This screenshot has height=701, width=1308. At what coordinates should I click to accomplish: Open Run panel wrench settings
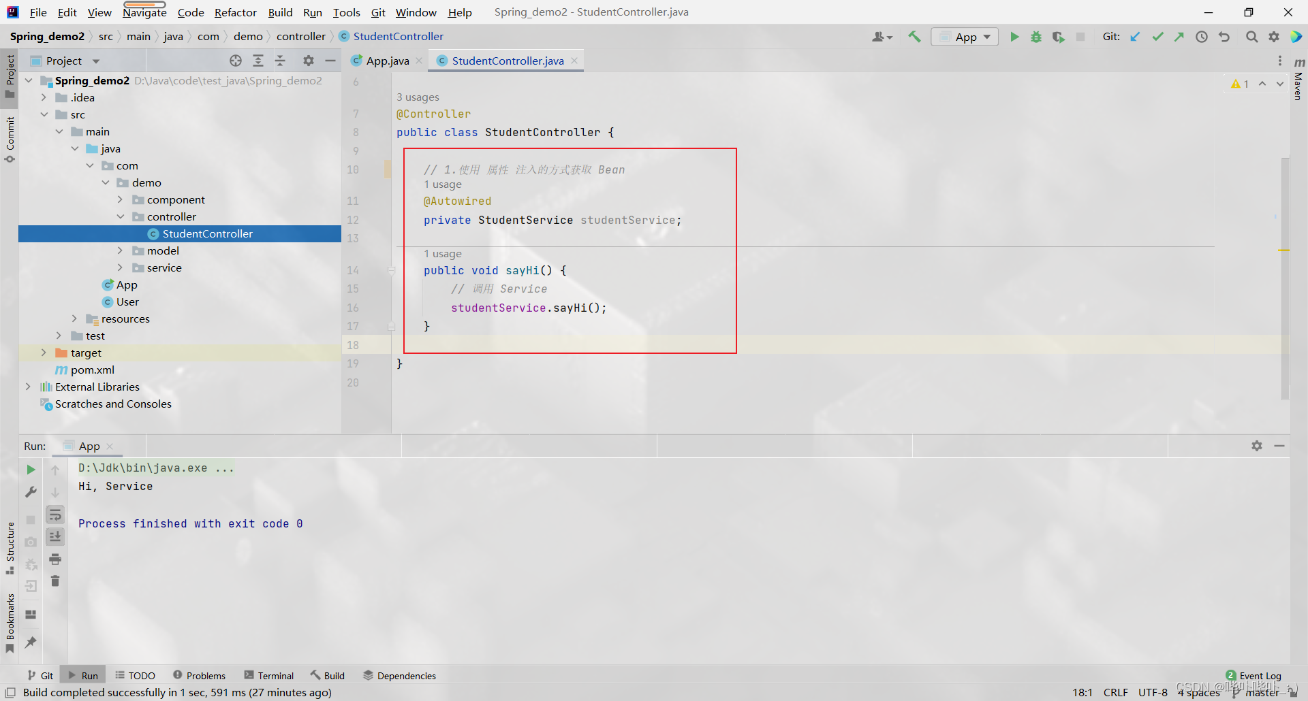(x=31, y=492)
